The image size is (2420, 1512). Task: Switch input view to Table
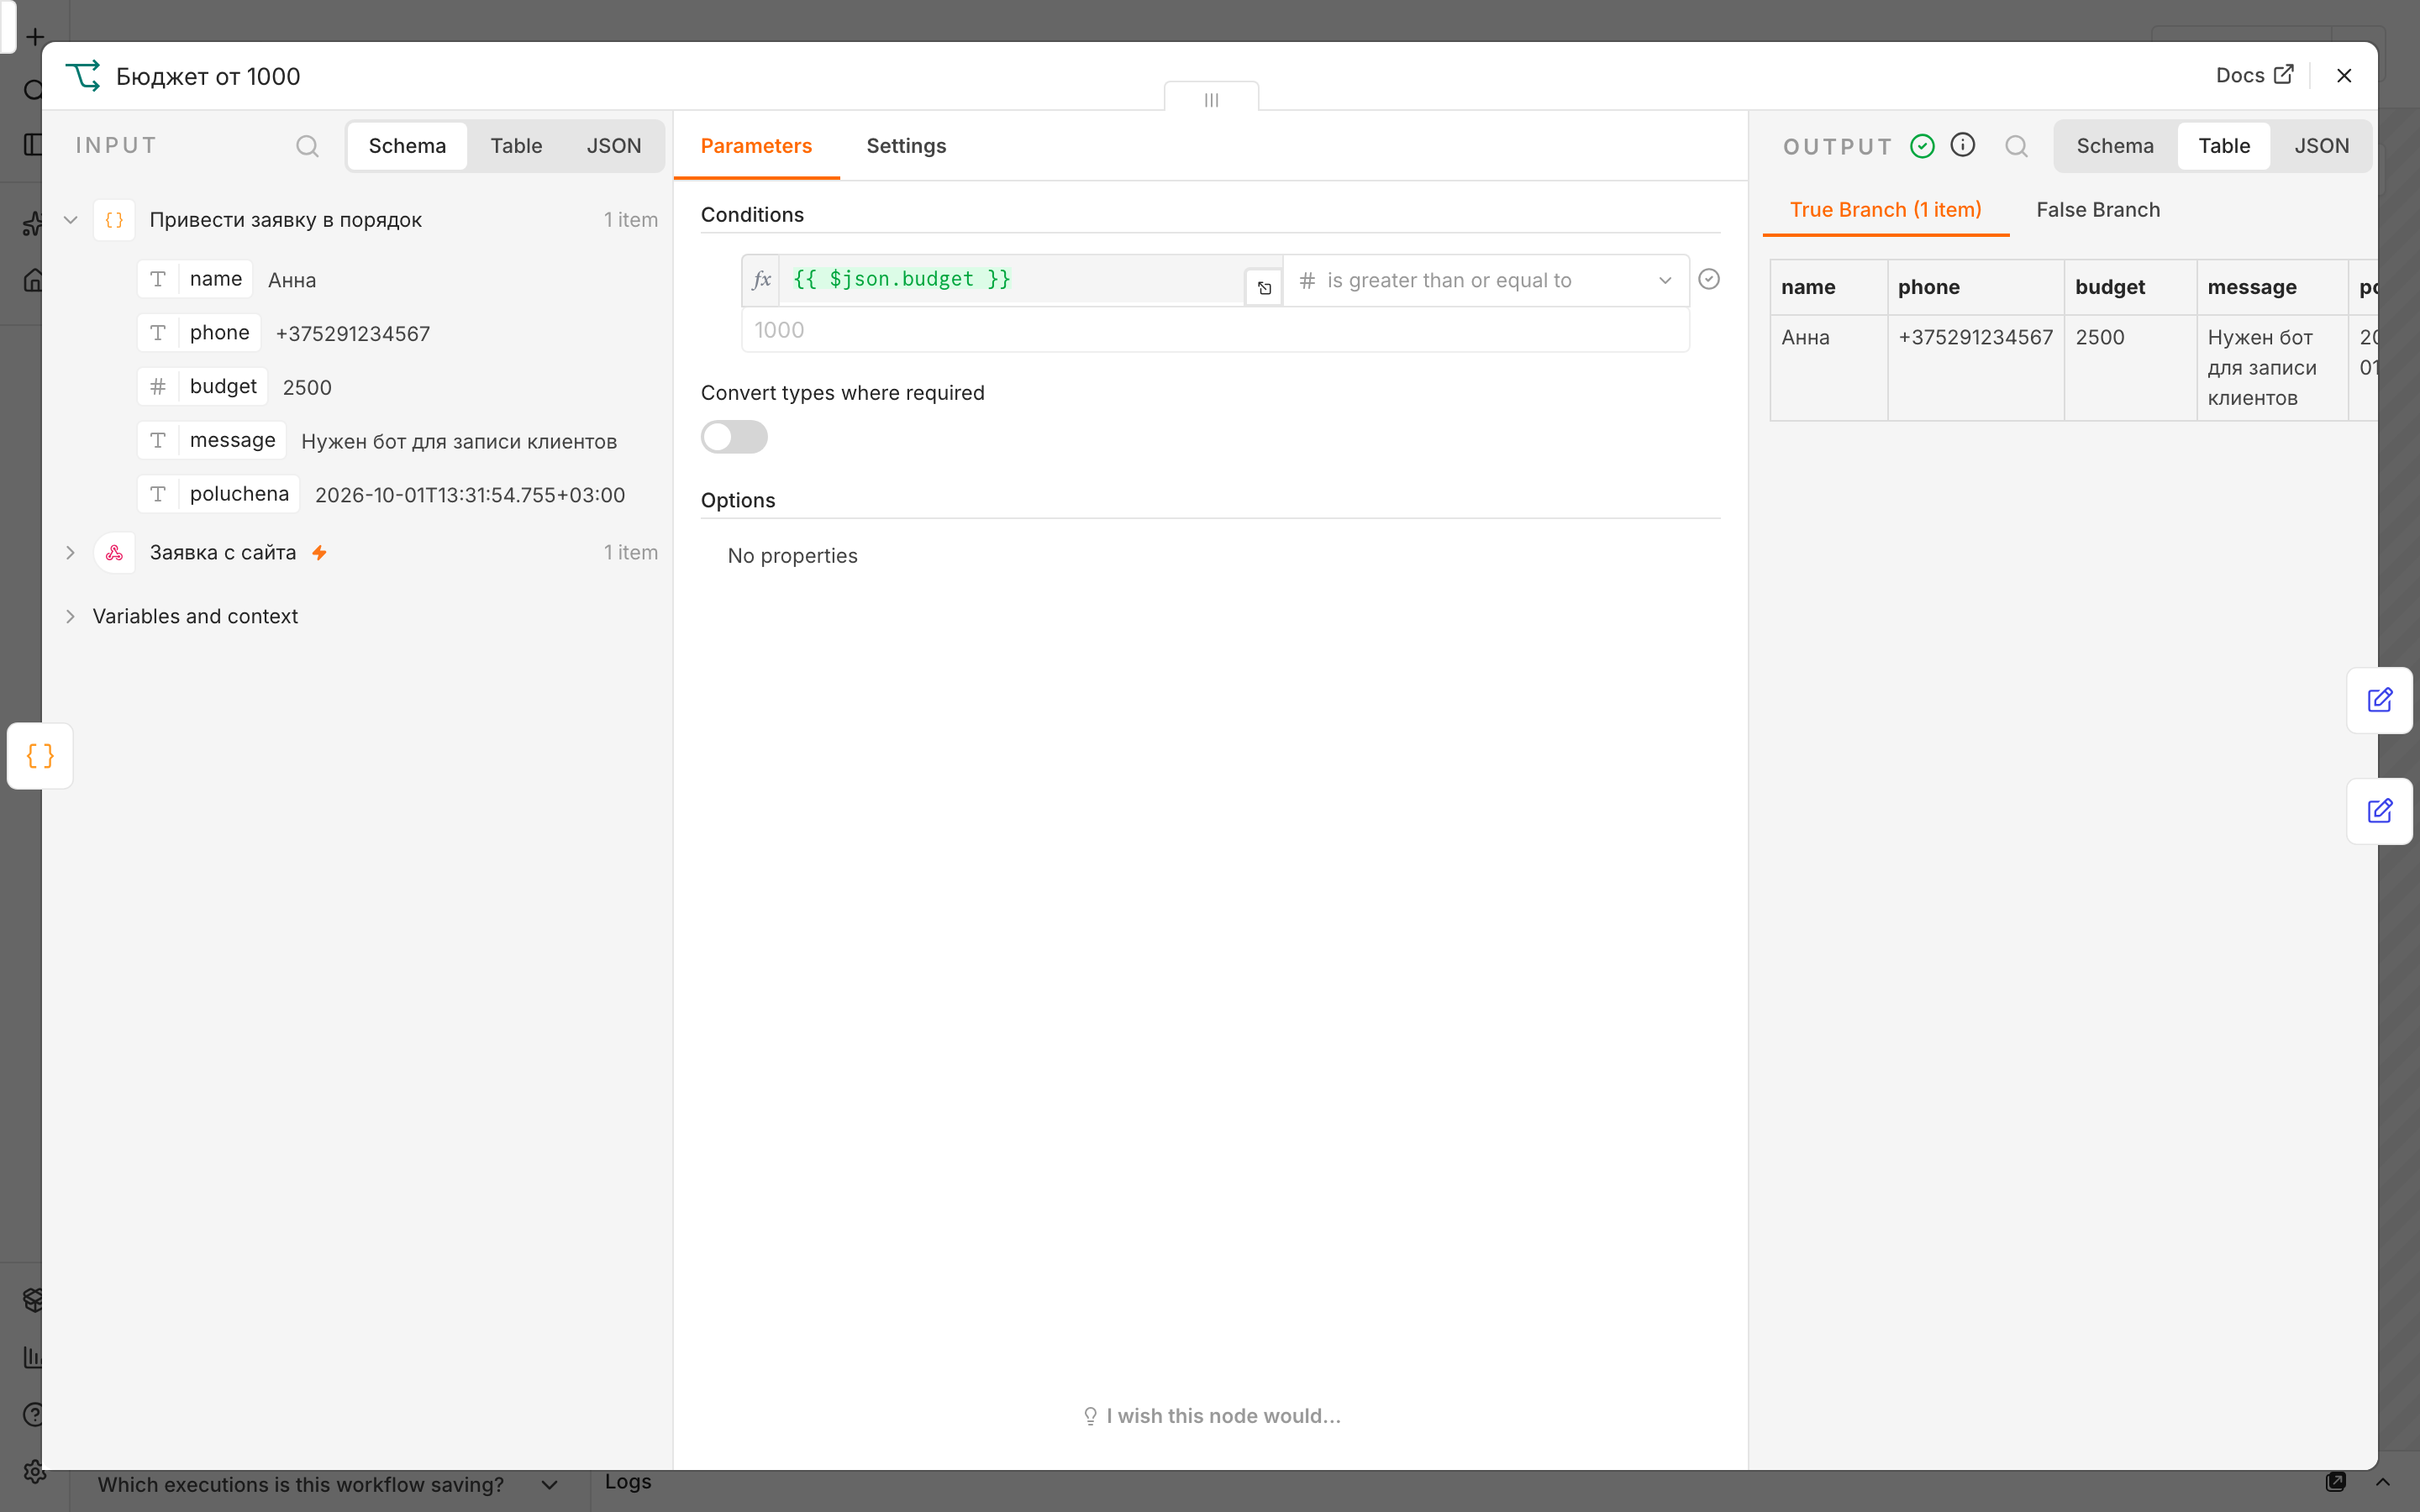tap(516, 146)
